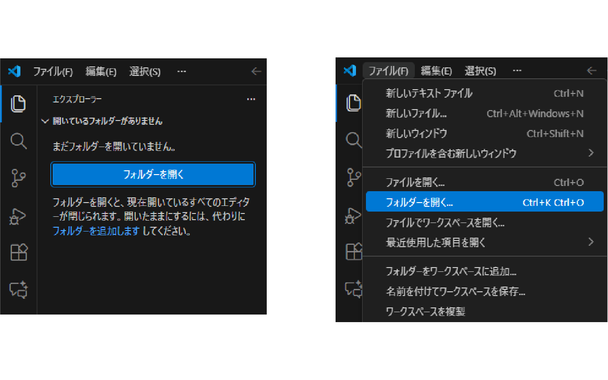Click まだフォルダーを開いていません。 message text
This screenshot has height=380, width=608.
point(114,147)
